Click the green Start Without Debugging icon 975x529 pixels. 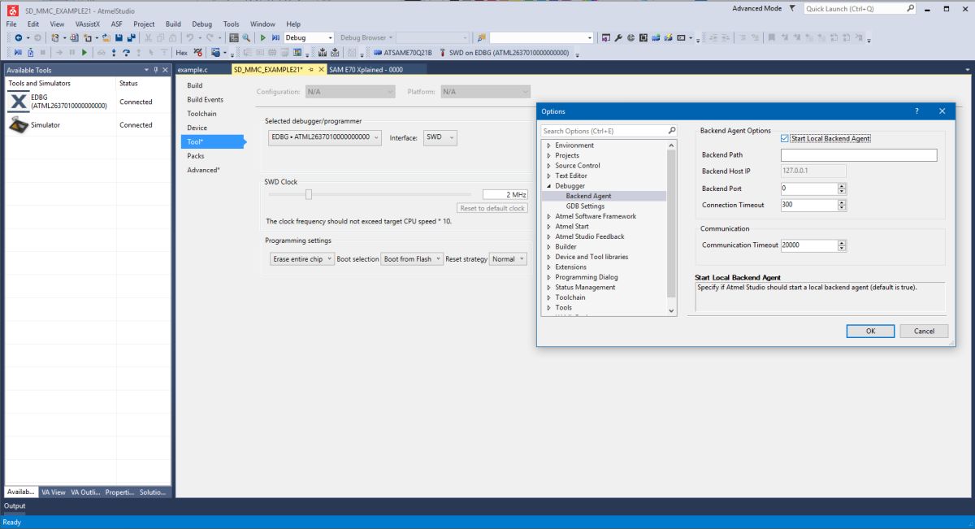point(262,37)
